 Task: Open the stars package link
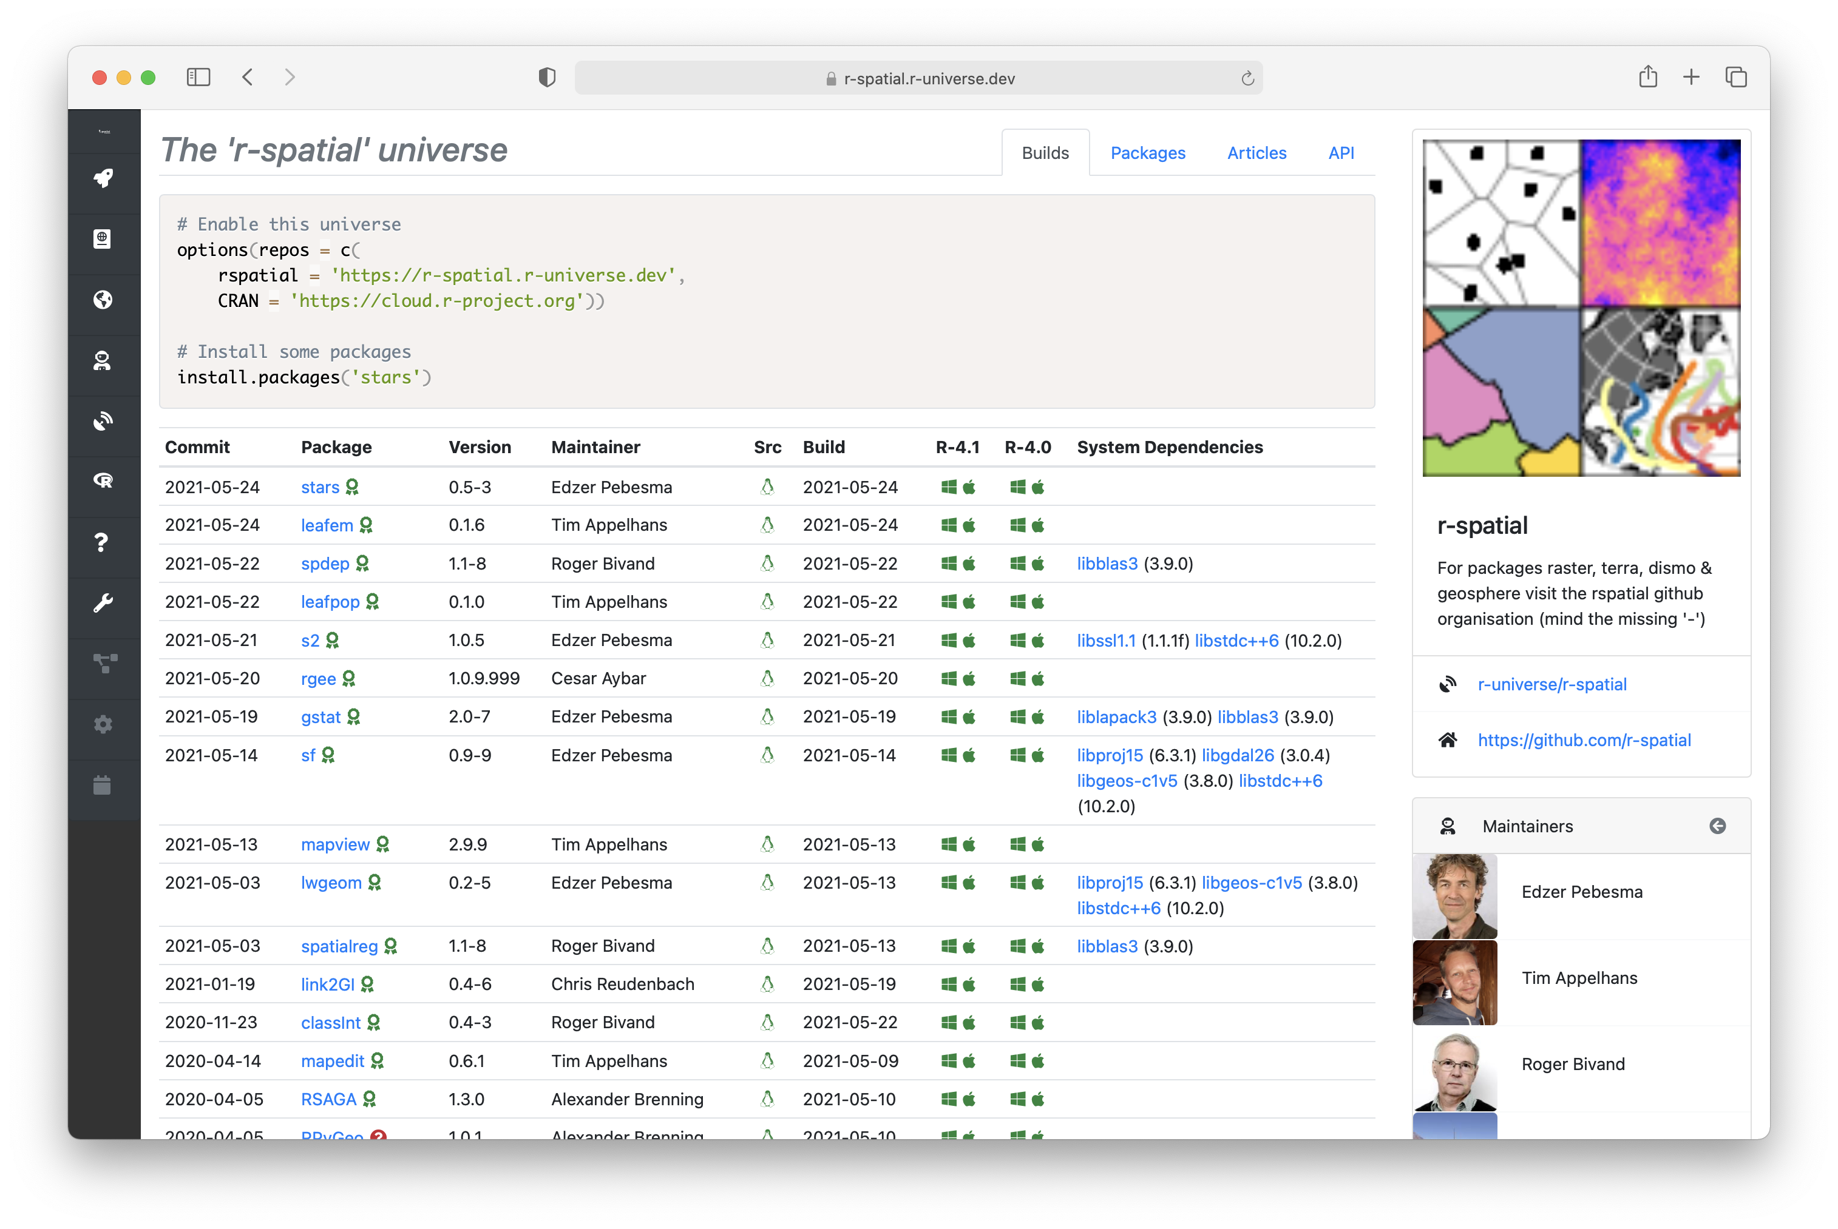(320, 488)
